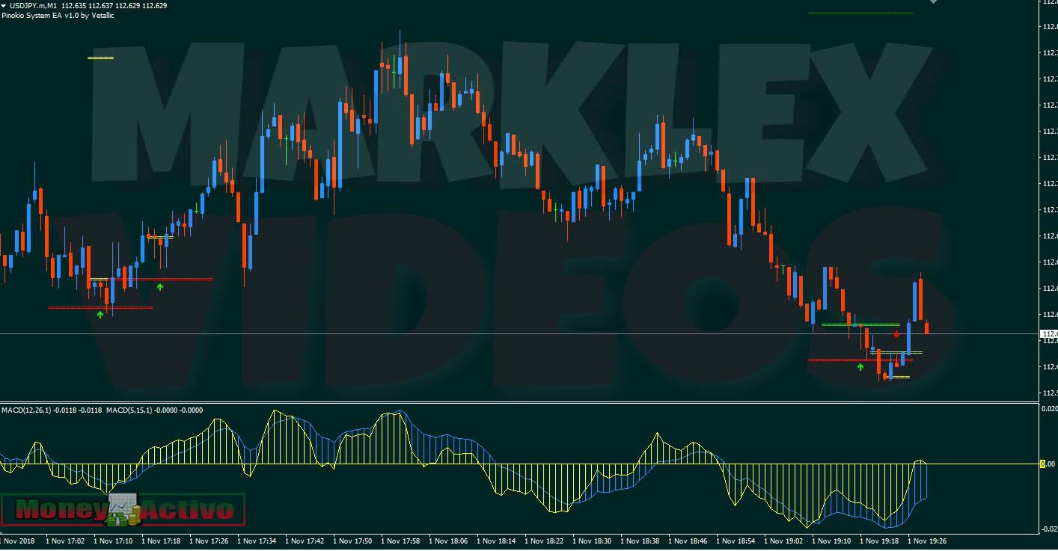
Task: Click the 1 Nov 17:42 time label
Action: click(x=305, y=541)
